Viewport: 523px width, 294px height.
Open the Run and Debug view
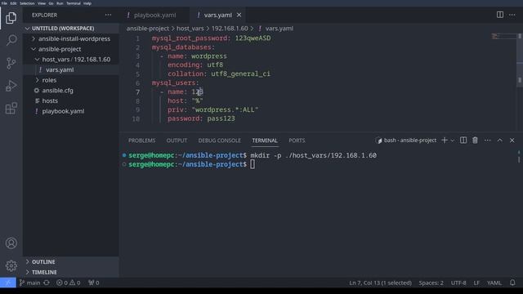[x=11, y=86]
